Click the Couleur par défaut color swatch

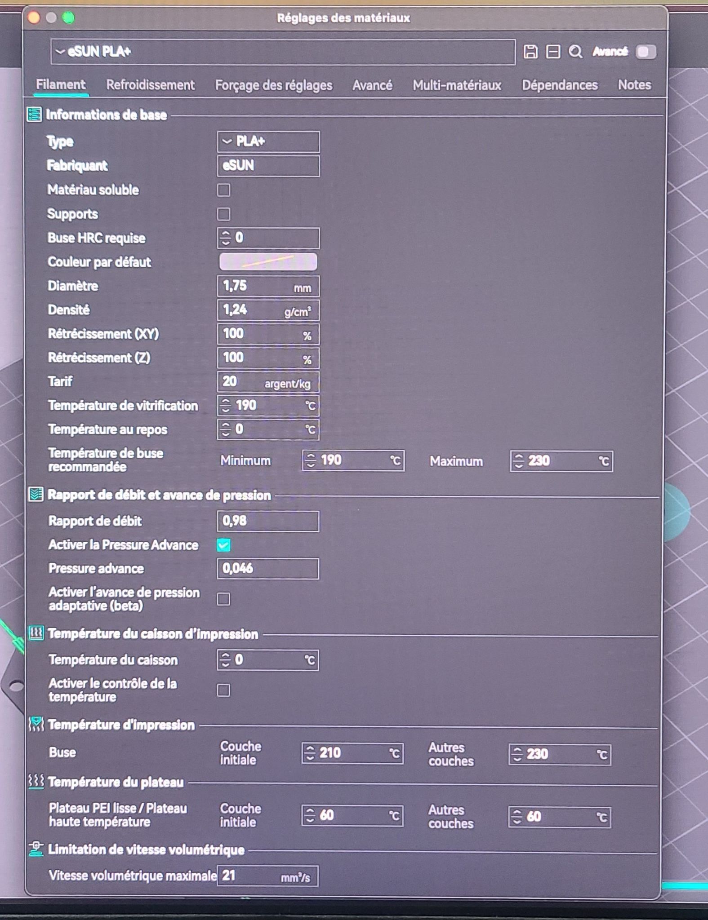coord(268,262)
